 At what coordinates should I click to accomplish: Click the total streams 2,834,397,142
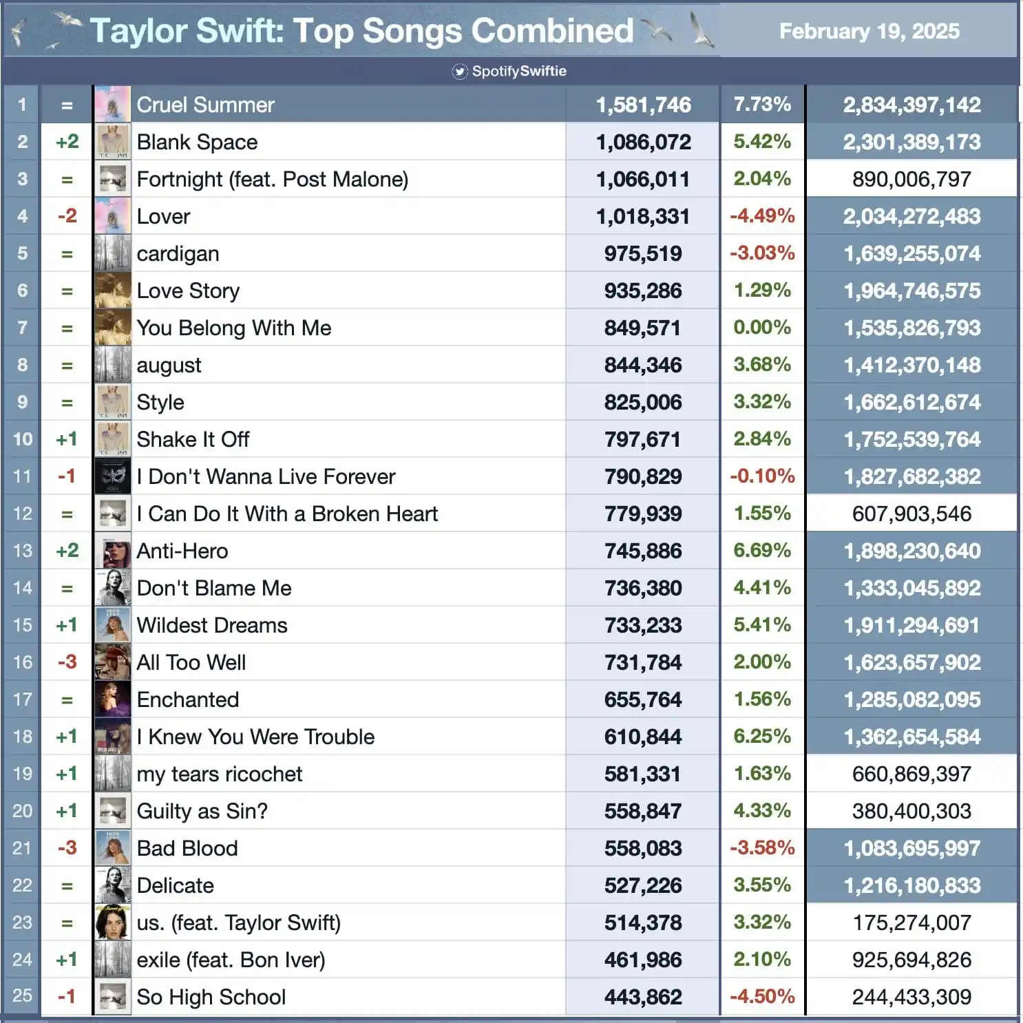tap(911, 105)
